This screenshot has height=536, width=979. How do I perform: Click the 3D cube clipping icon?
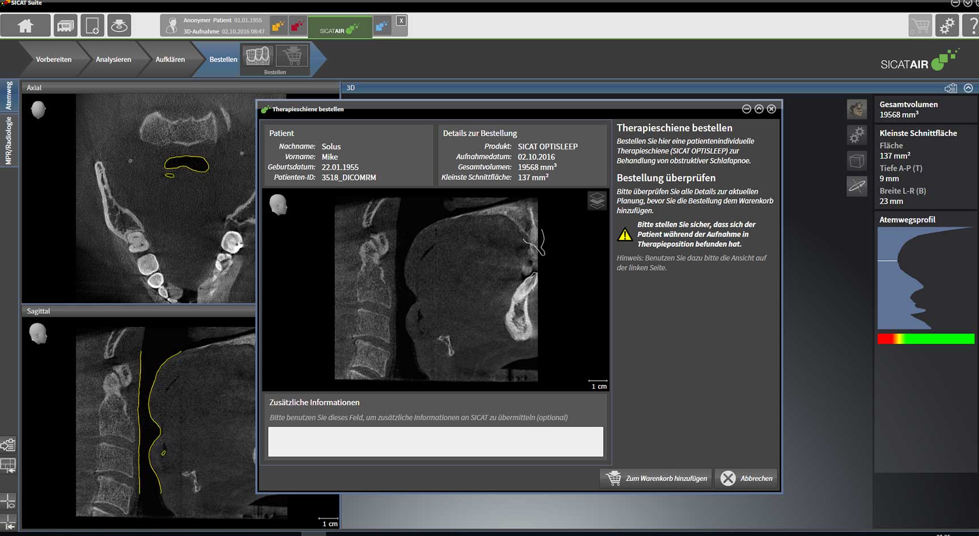tap(857, 161)
